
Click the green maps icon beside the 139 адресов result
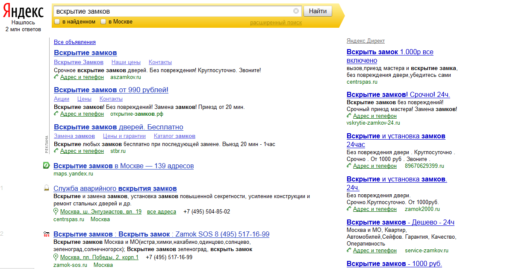[47, 166]
